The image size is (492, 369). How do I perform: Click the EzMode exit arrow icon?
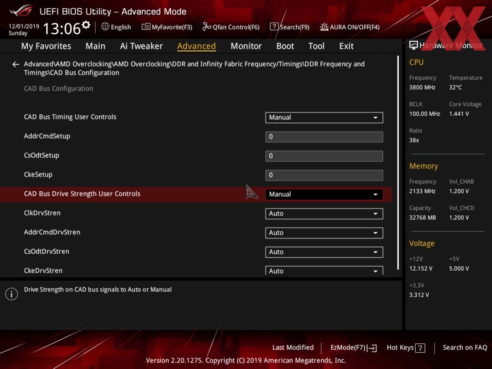372,348
